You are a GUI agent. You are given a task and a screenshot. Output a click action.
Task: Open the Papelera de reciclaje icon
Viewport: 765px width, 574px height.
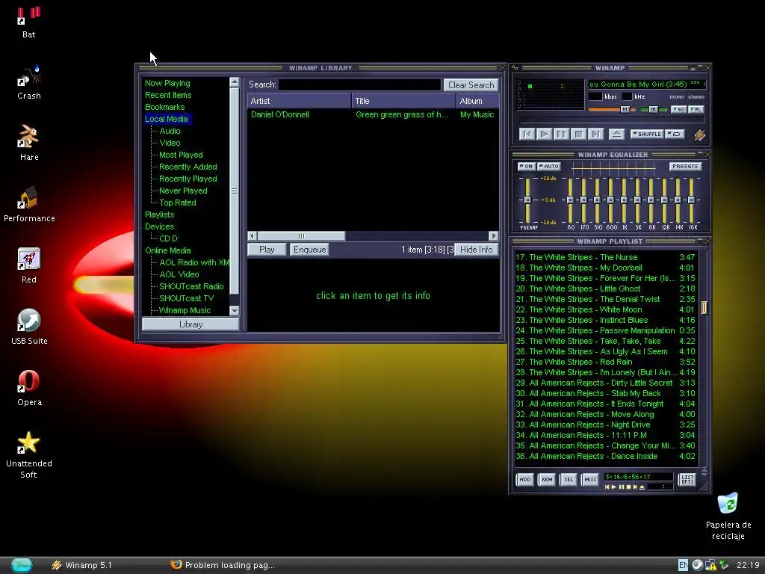point(728,516)
